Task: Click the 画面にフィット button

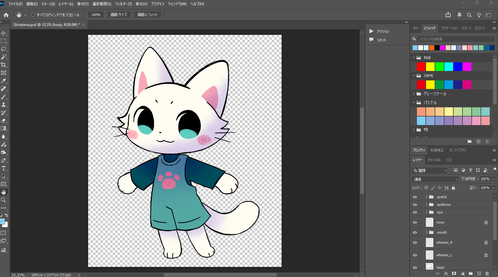Action: tap(148, 15)
